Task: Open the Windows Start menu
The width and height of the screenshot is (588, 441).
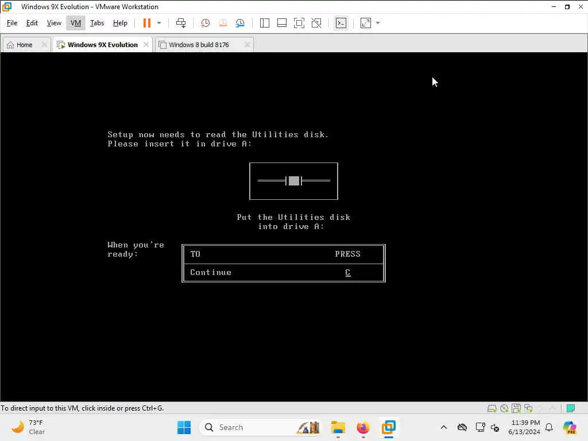Action: click(x=184, y=427)
